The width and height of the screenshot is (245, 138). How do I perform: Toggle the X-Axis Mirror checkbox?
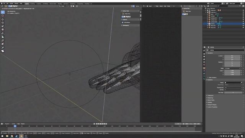click(x=122, y=23)
